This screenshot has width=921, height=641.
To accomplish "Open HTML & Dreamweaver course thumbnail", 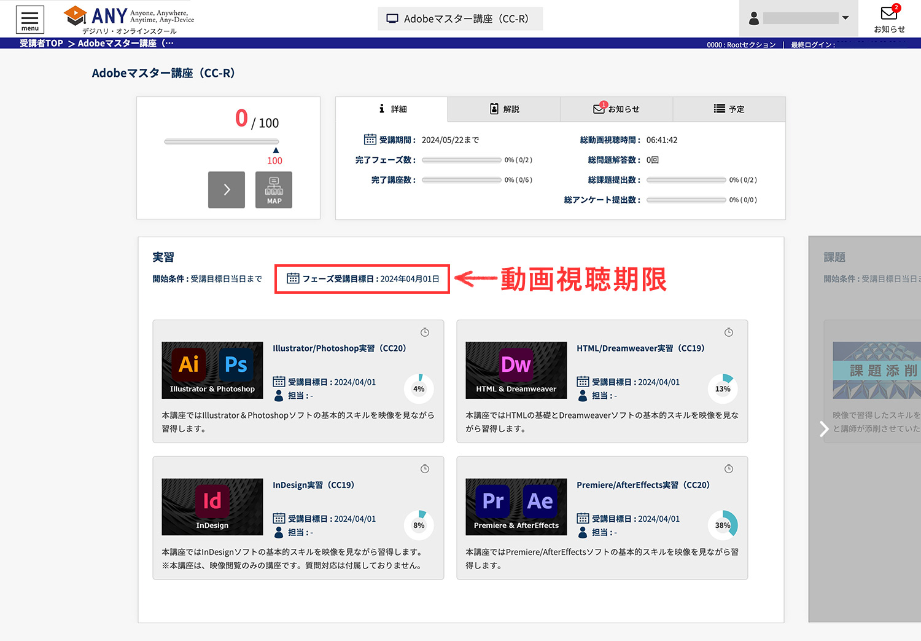I will [516, 370].
